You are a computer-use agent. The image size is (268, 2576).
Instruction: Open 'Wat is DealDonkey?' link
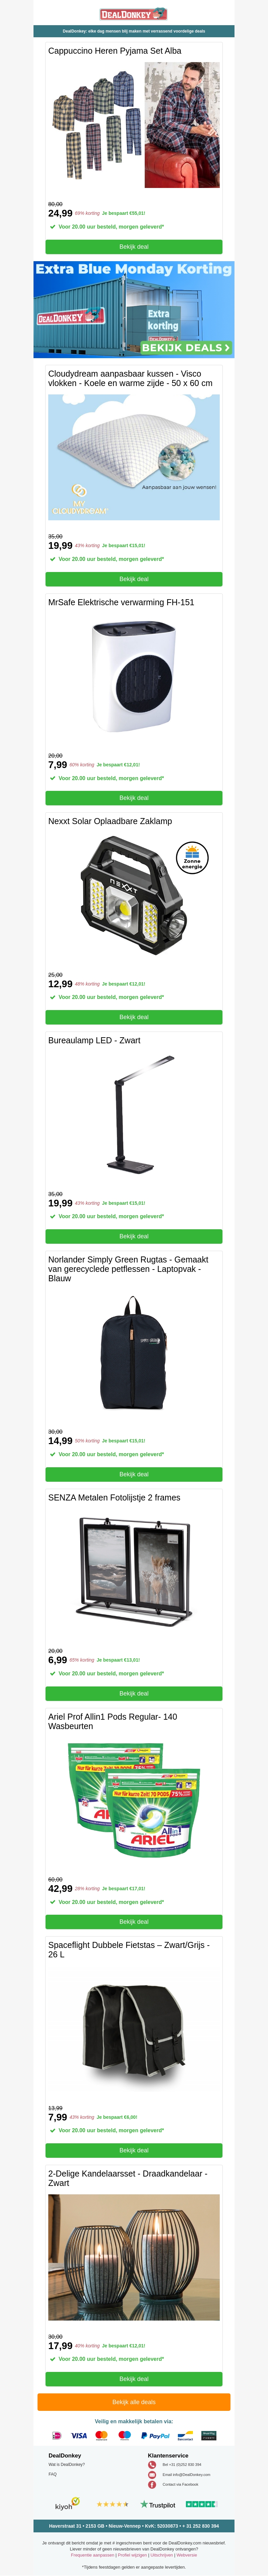[x=67, y=2464]
